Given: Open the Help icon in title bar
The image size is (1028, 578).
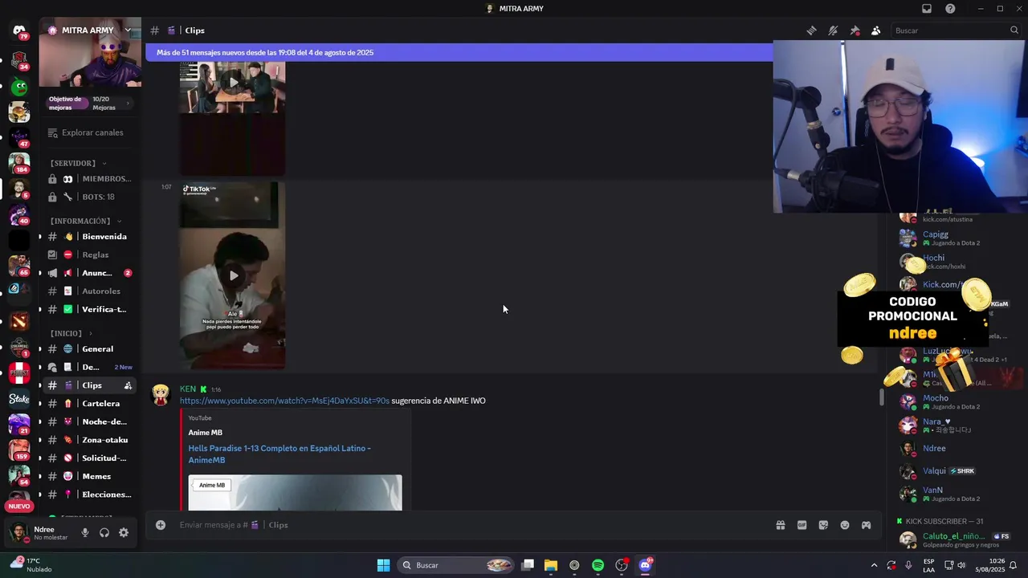Looking at the screenshot, I should click(x=951, y=9).
